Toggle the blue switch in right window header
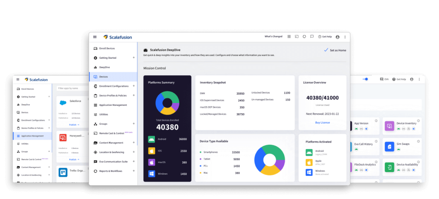 pyautogui.click(x=365, y=79)
